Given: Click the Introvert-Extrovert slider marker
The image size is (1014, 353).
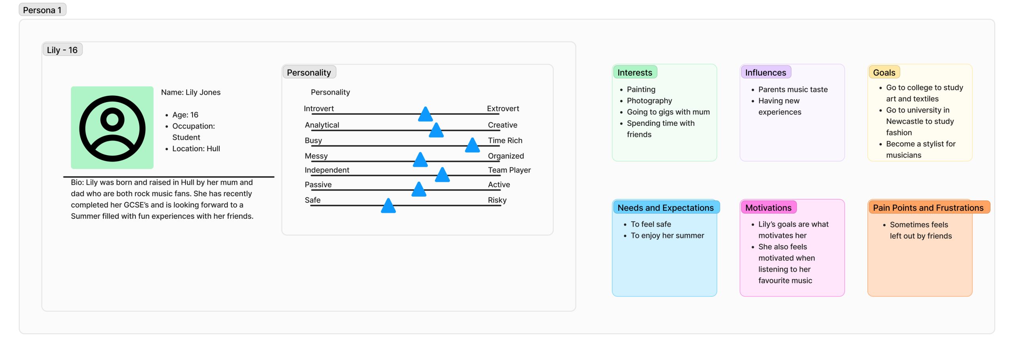Looking at the screenshot, I should pyautogui.click(x=425, y=115).
